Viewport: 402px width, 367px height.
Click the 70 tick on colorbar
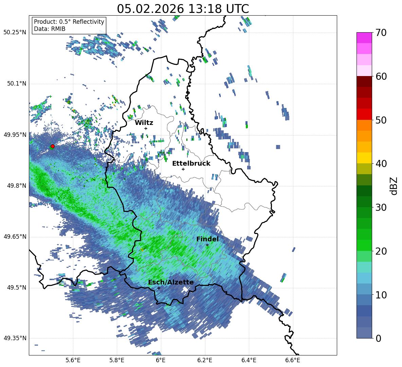click(x=381, y=33)
